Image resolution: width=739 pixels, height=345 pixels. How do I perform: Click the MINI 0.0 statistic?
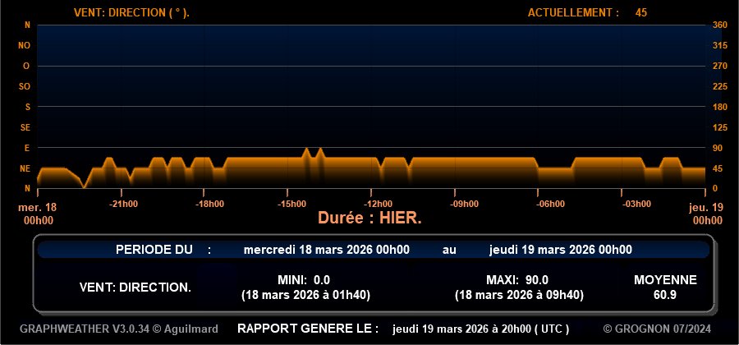pyautogui.click(x=299, y=280)
